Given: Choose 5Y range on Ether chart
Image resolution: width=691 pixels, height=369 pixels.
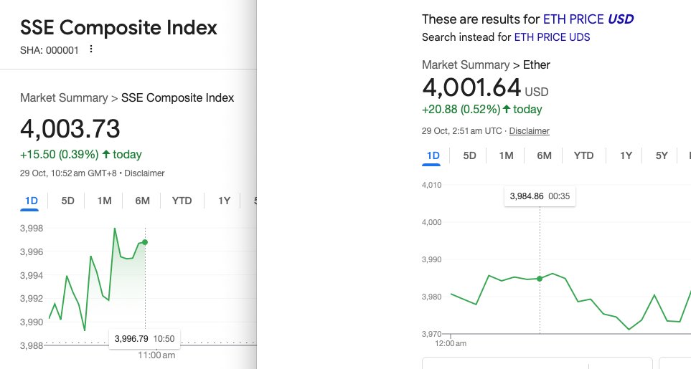Looking at the screenshot, I should tap(662, 155).
